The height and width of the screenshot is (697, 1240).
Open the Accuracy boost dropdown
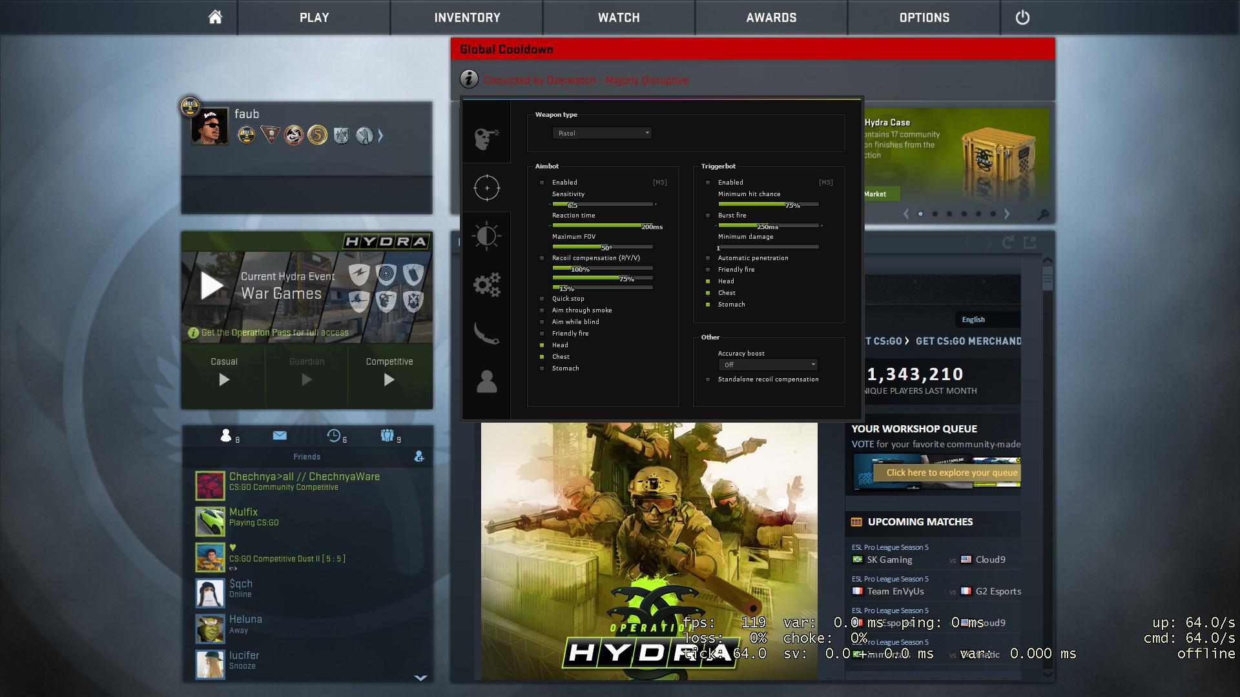[x=768, y=365]
